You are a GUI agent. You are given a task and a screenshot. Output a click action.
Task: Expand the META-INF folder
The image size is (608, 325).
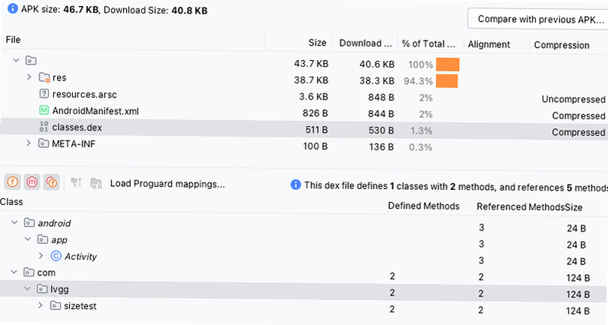tap(28, 144)
